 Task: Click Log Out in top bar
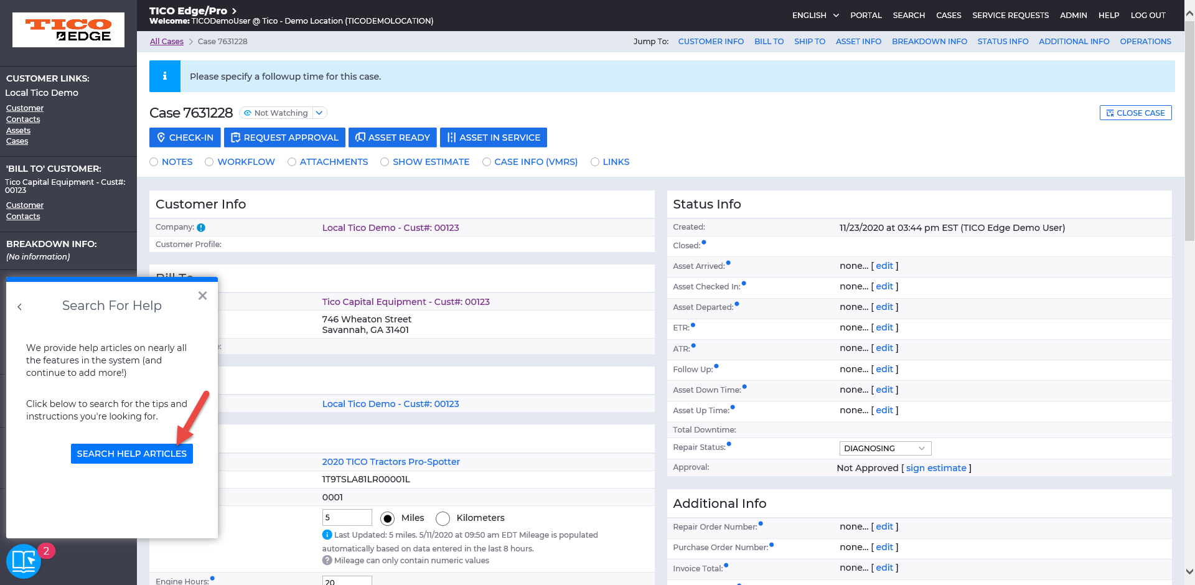pyautogui.click(x=1148, y=15)
